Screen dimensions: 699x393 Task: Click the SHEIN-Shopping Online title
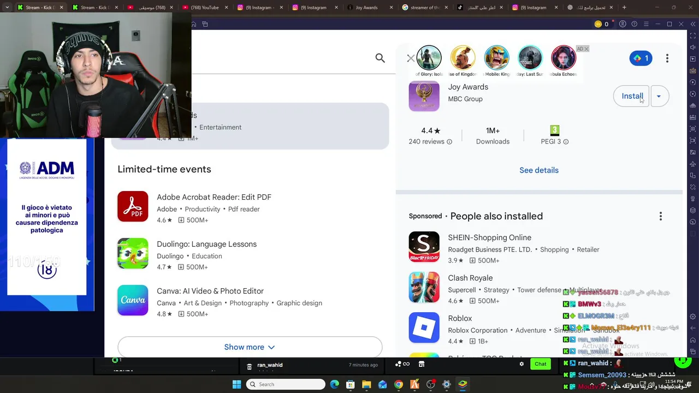489,237
